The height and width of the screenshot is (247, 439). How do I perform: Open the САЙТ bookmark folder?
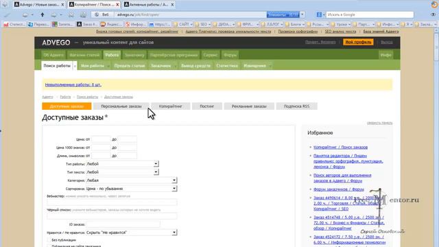pyautogui.click(x=183, y=25)
